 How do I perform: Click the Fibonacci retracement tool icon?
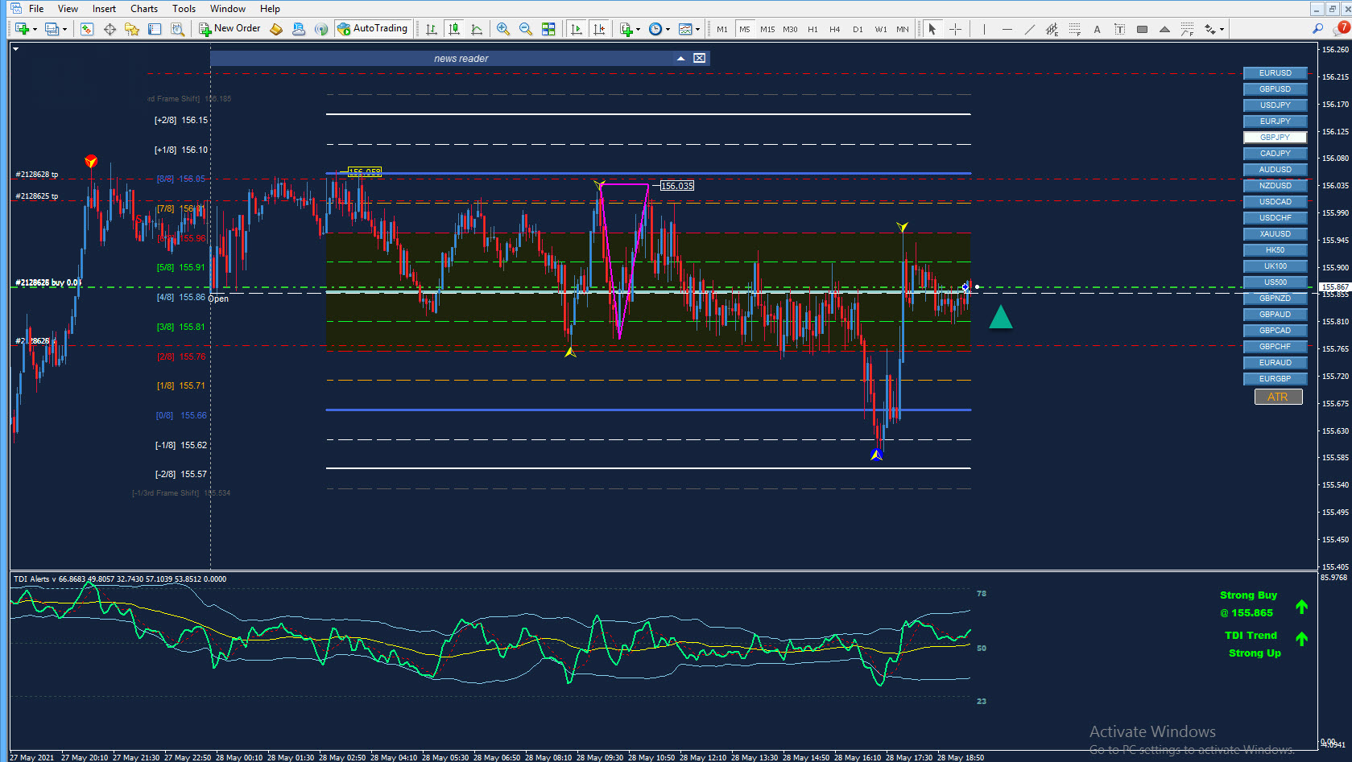[x=1074, y=29]
